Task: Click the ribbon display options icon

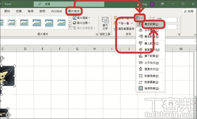Action: pos(162,4)
